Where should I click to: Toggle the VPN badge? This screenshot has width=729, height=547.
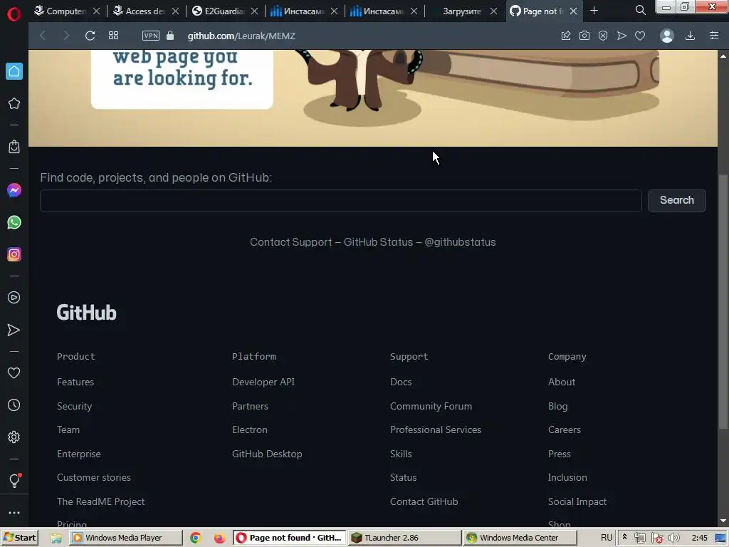(x=151, y=36)
